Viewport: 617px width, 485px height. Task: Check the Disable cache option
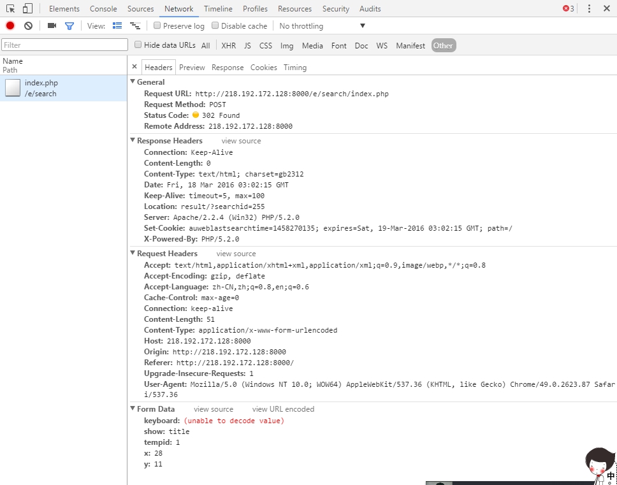tap(215, 25)
